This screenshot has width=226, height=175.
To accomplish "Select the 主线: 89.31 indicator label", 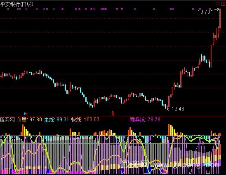I will pos(56,120).
